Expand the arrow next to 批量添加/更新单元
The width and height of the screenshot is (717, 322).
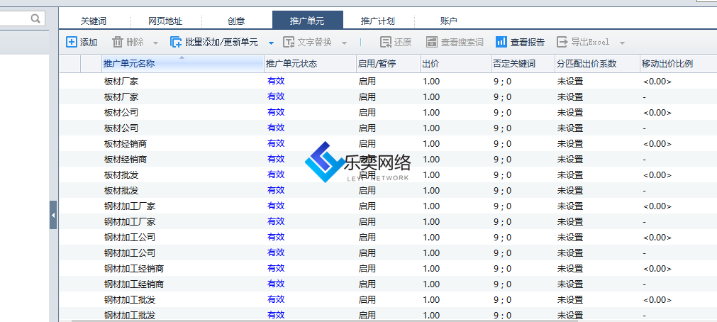pos(271,43)
